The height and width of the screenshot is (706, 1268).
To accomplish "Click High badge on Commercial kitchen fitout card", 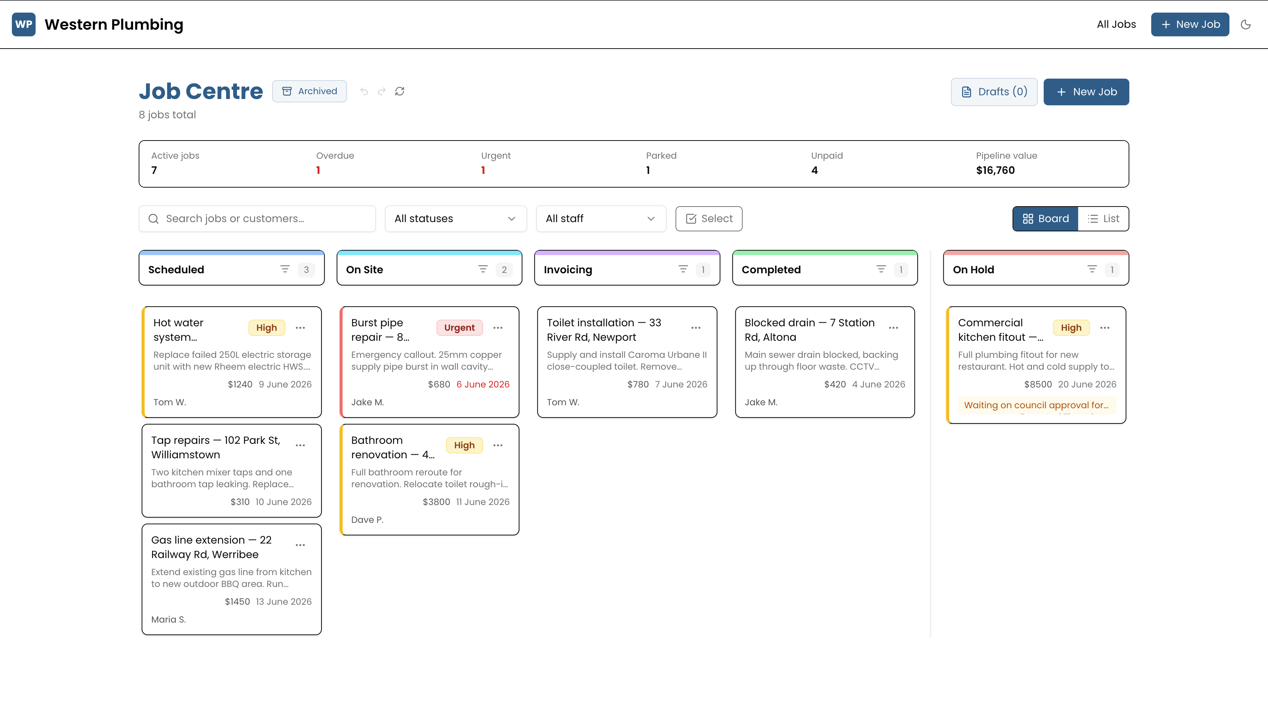I will tap(1071, 328).
